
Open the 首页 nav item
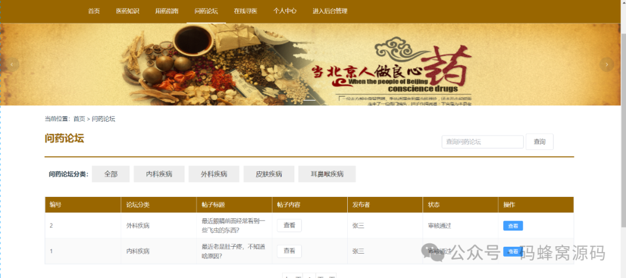point(94,11)
